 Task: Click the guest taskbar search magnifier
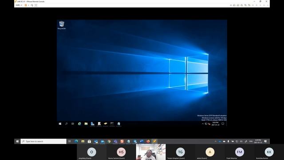[66, 124]
